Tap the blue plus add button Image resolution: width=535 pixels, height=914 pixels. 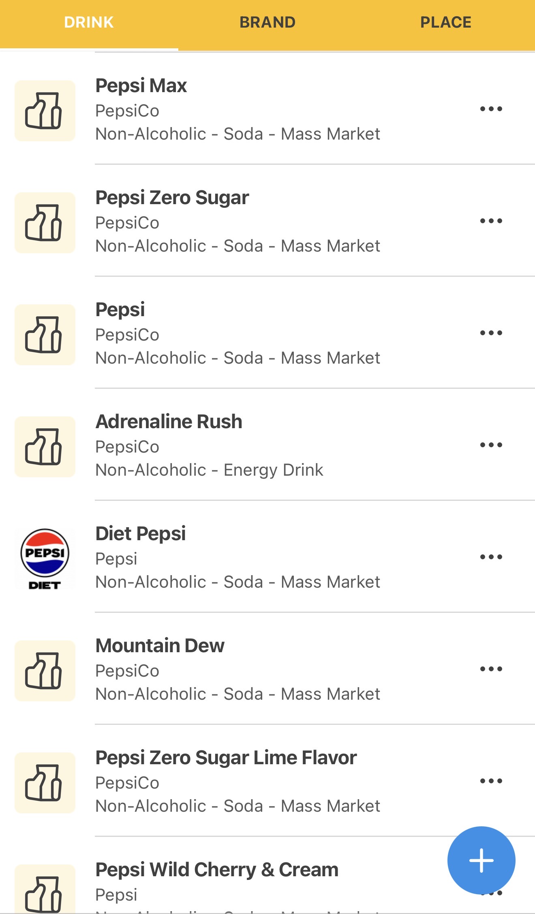[481, 860]
